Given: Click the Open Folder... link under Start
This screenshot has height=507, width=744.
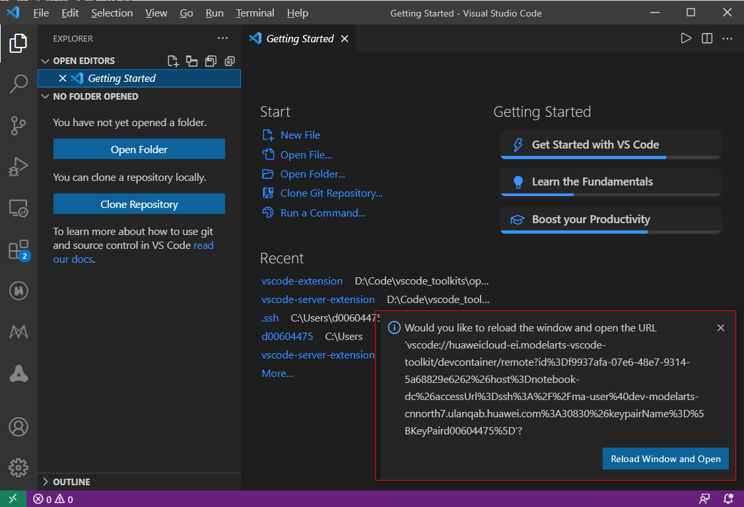Looking at the screenshot, I should pyautogui.click(x=312, y=174).
